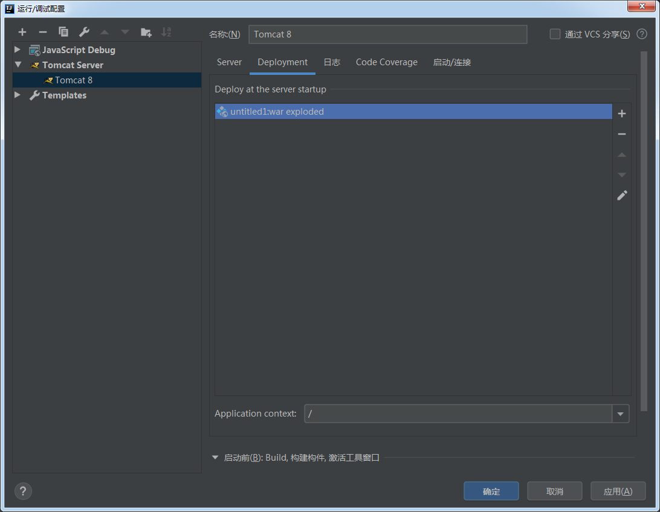Screen dimensions: 660x512
Task: Open the Application context dropdown
Action: coord(621,414)
